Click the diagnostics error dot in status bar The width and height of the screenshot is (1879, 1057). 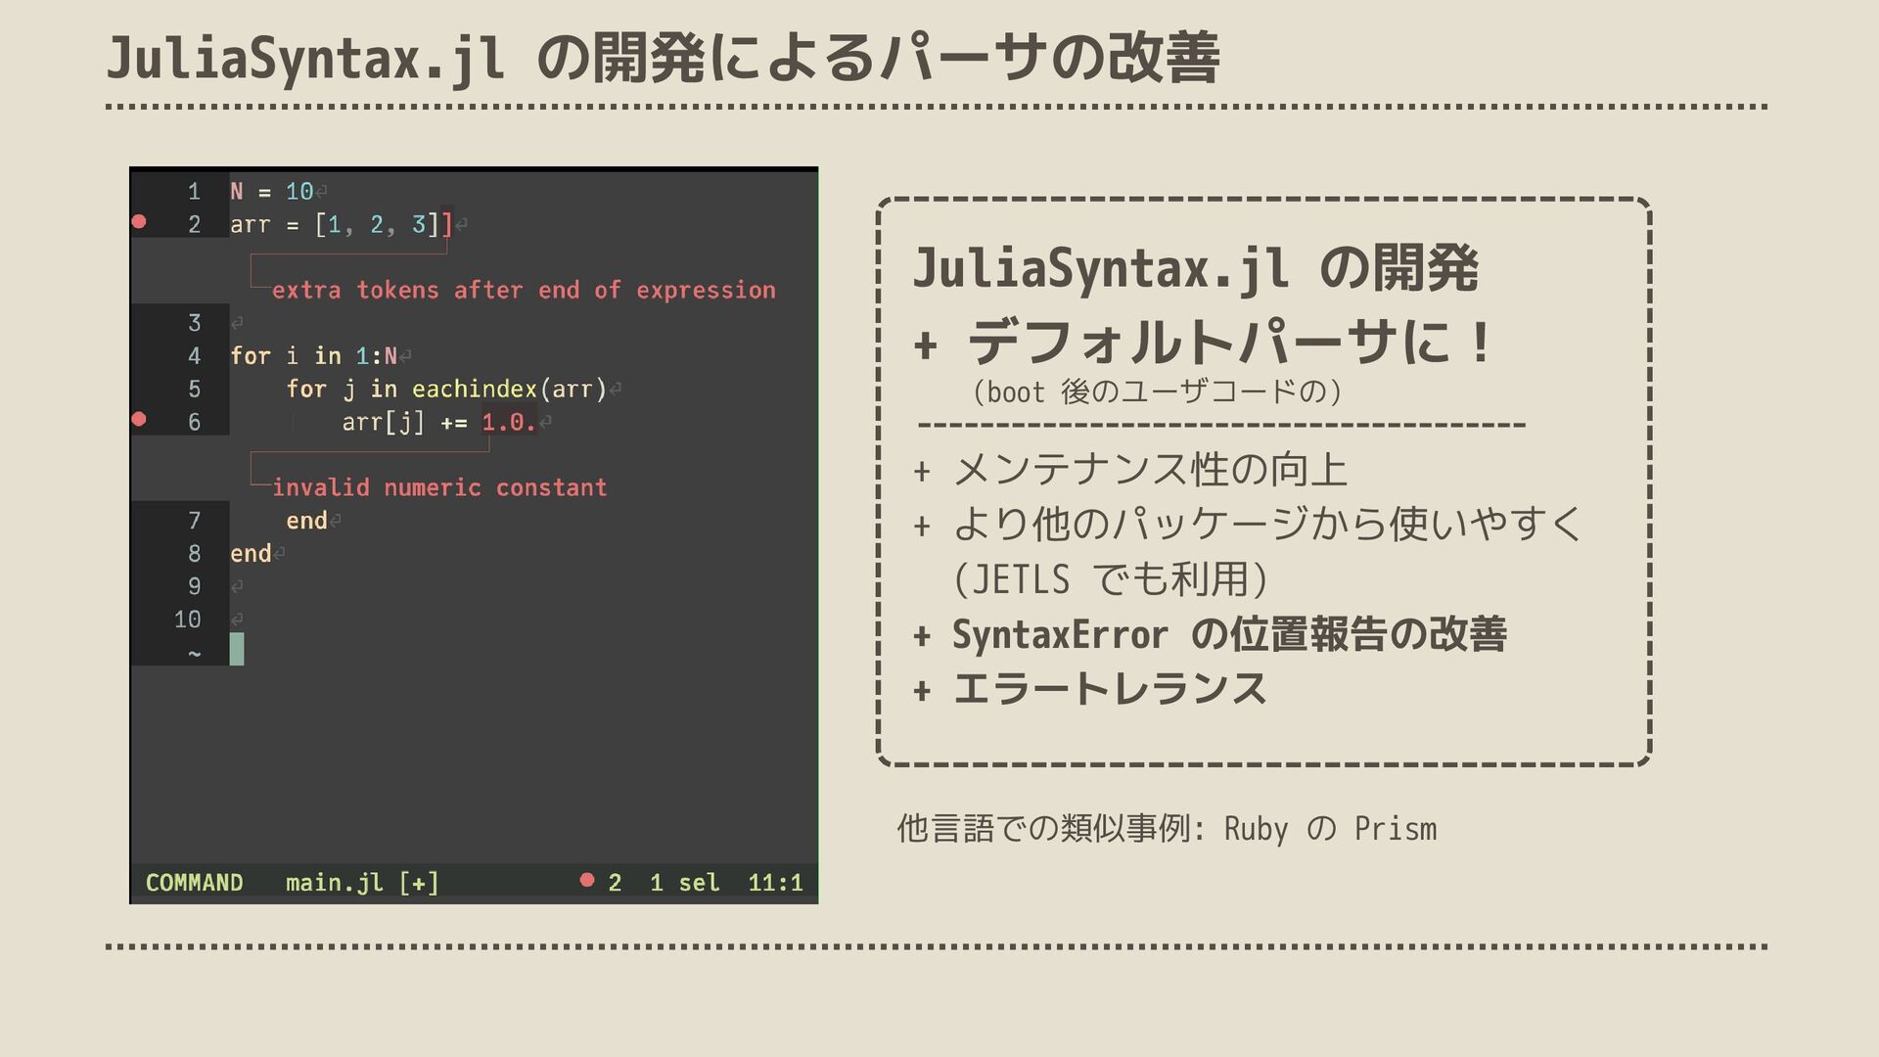(x=587, y=880)
